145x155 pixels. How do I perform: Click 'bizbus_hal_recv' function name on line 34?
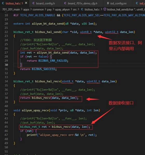pyautogui.click(x=48, y=81)
